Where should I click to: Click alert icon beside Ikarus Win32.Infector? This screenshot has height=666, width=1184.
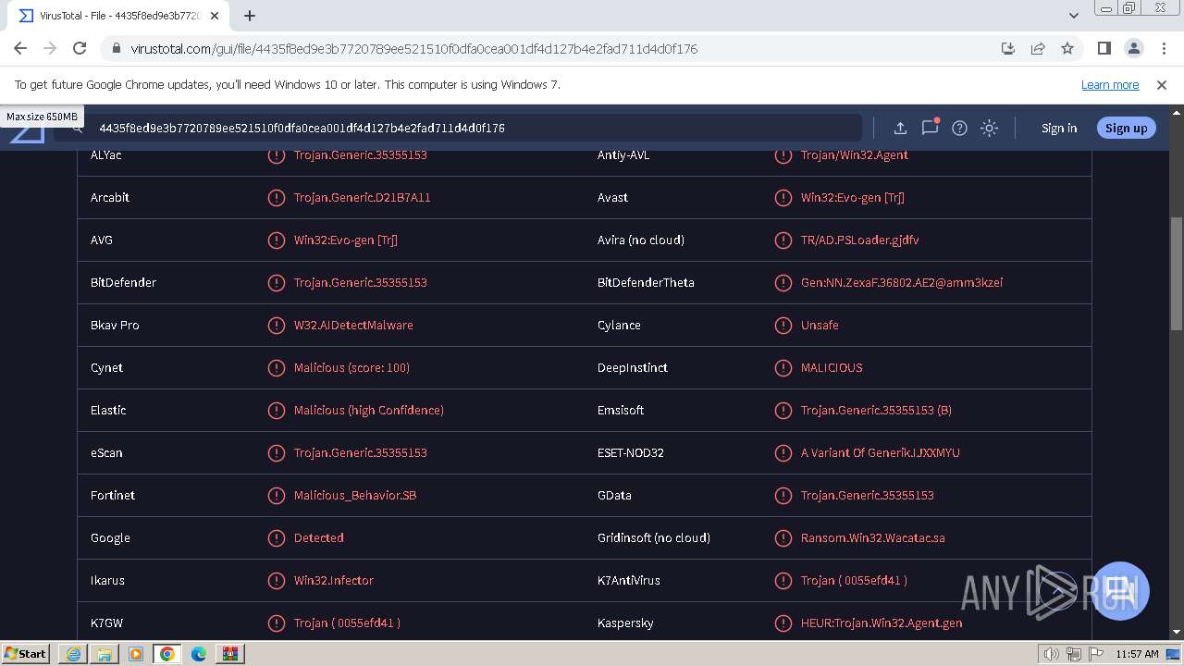(276, 580)
